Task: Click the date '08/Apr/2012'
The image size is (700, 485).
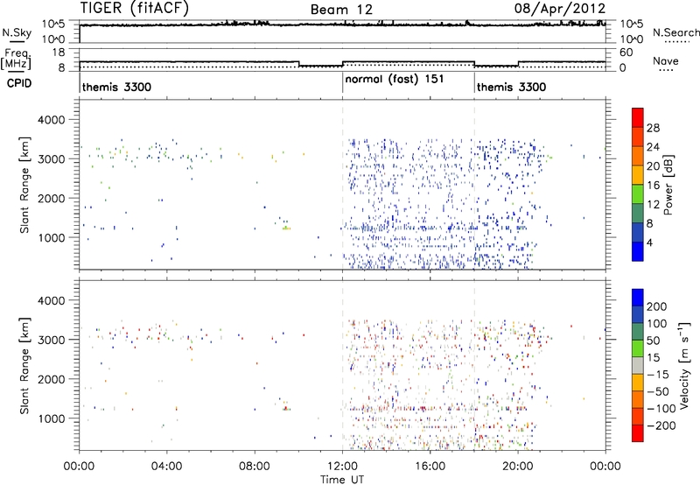Action: pos(560,8)
